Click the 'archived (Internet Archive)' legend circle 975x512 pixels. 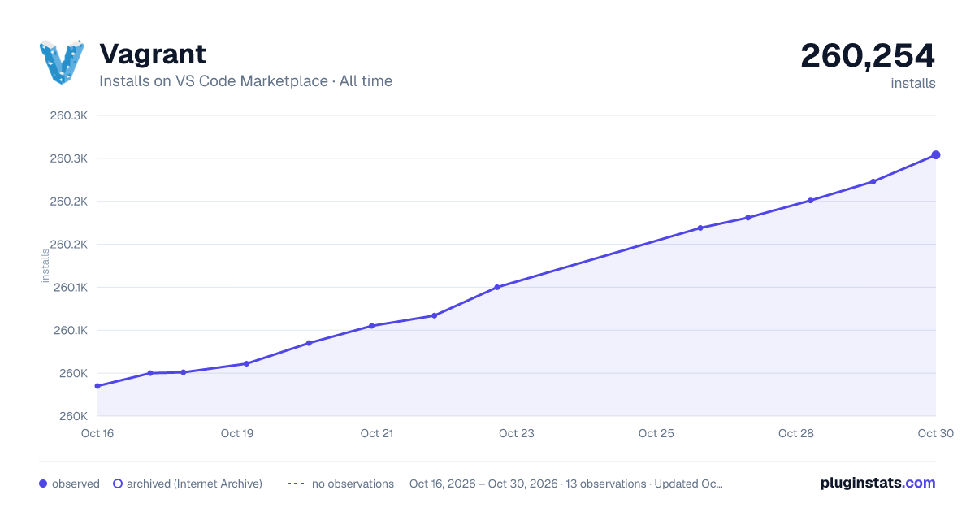pyautogui.click(x=117, y=484)
